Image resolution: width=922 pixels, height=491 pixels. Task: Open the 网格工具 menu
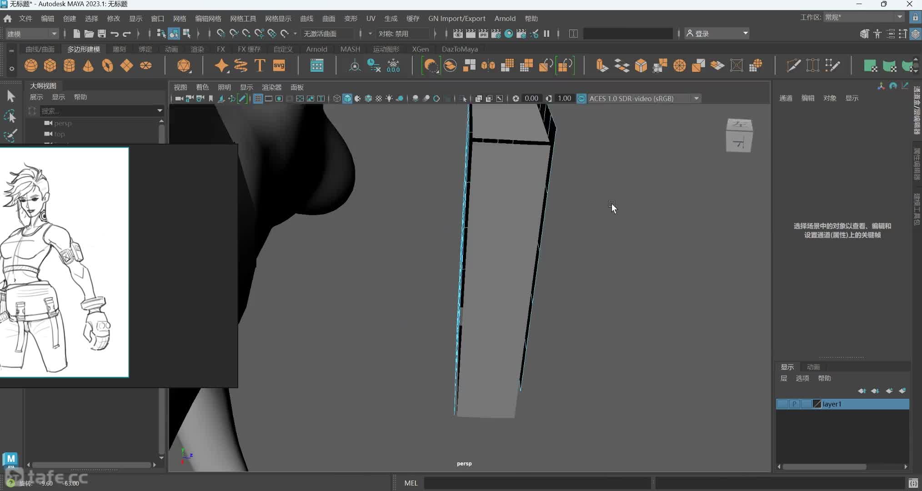tap(243, 19)
